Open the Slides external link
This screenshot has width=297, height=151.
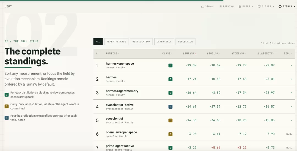(266, 6)
